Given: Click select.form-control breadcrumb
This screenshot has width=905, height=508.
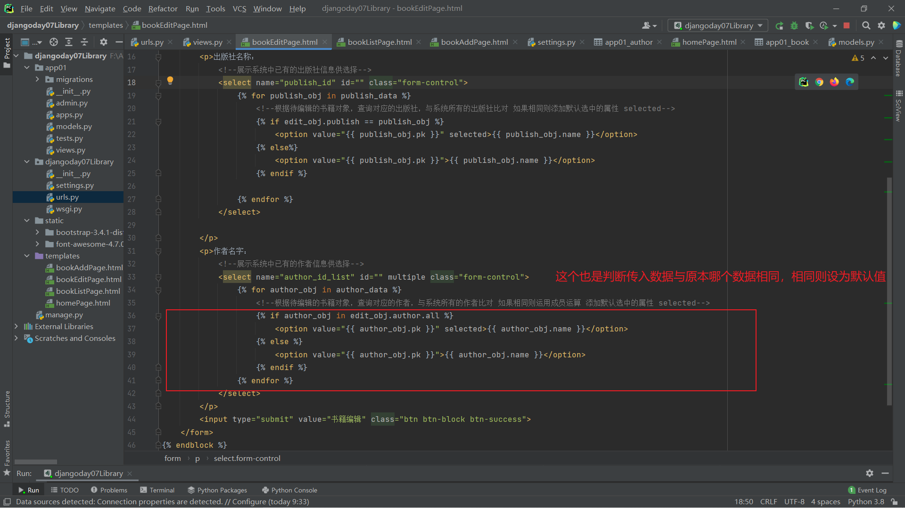Looking at the screenshot, I should click(x=247, y=459).
